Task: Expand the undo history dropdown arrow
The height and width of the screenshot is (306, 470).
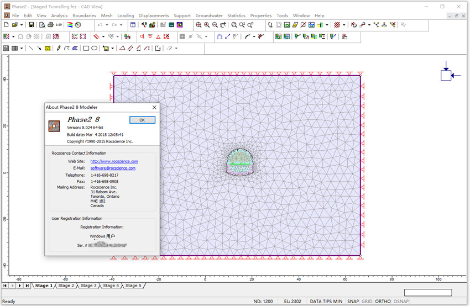Action: pyautogui.click(x=107, y=25)
